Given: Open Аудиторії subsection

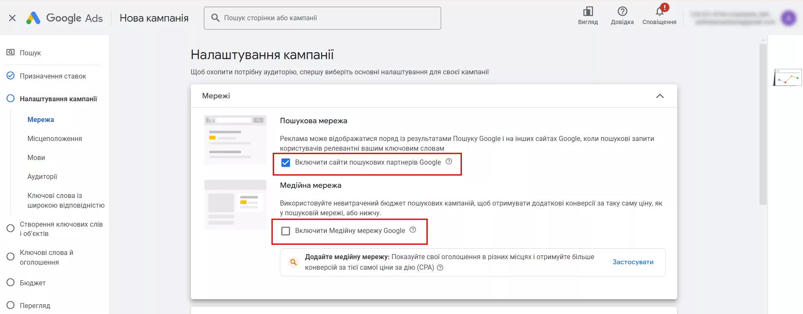Looking at the screenshot, I should [x=42, y=176].
